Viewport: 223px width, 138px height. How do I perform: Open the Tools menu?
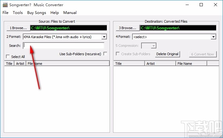pos(18,13)
